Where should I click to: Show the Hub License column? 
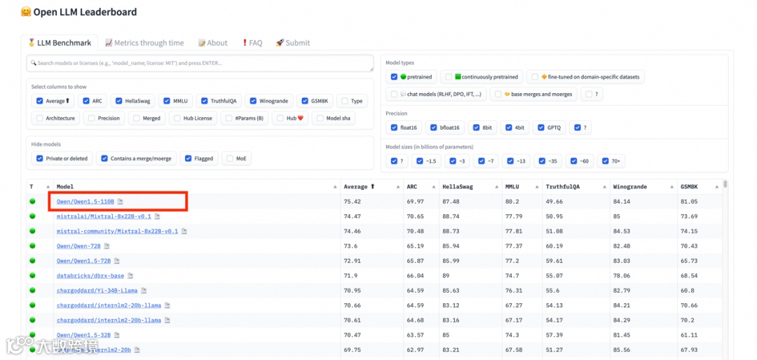tap(177, 118)
